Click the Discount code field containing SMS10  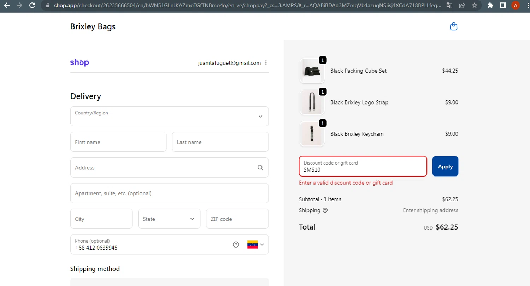363,166
